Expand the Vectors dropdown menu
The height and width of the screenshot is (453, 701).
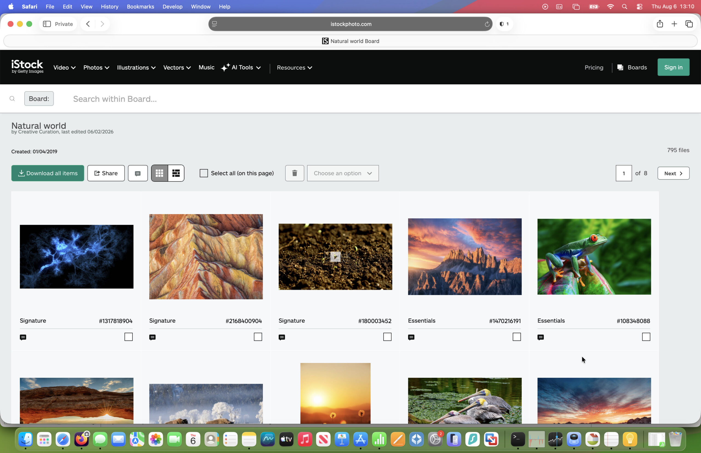click(x=177, y=68)
